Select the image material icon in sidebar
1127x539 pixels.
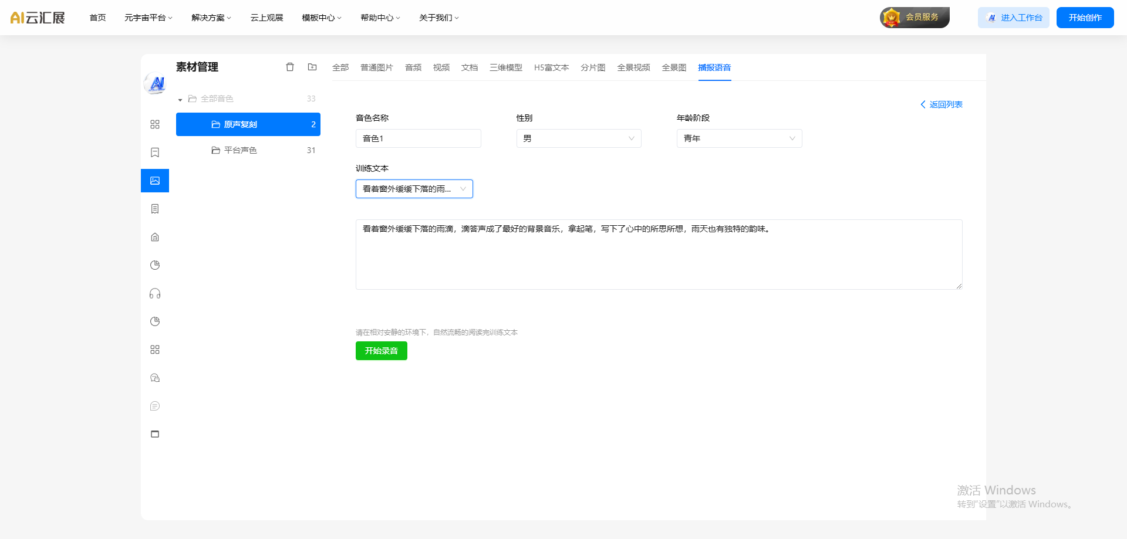tap(155, 181)
